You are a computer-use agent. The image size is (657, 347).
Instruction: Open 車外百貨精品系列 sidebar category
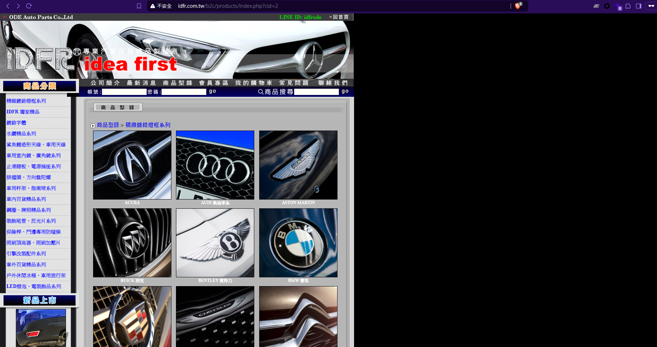(x=26, y=265)
